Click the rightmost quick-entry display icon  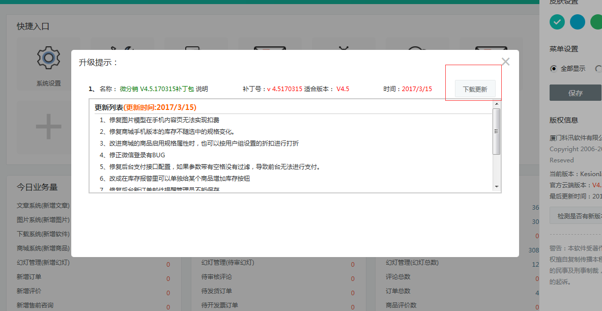491,48
